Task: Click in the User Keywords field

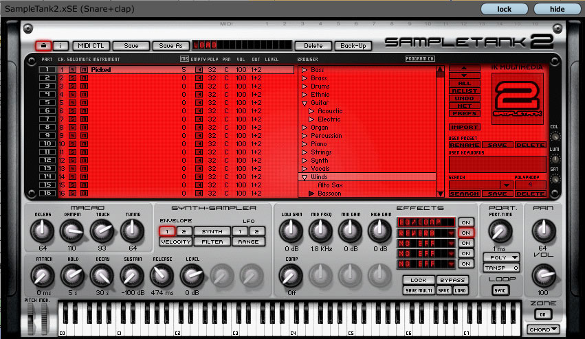Action: 497,164
